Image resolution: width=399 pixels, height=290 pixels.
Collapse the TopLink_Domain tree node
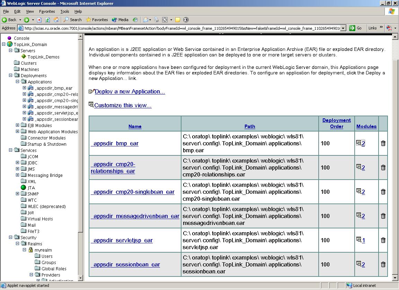click(3, 44)
